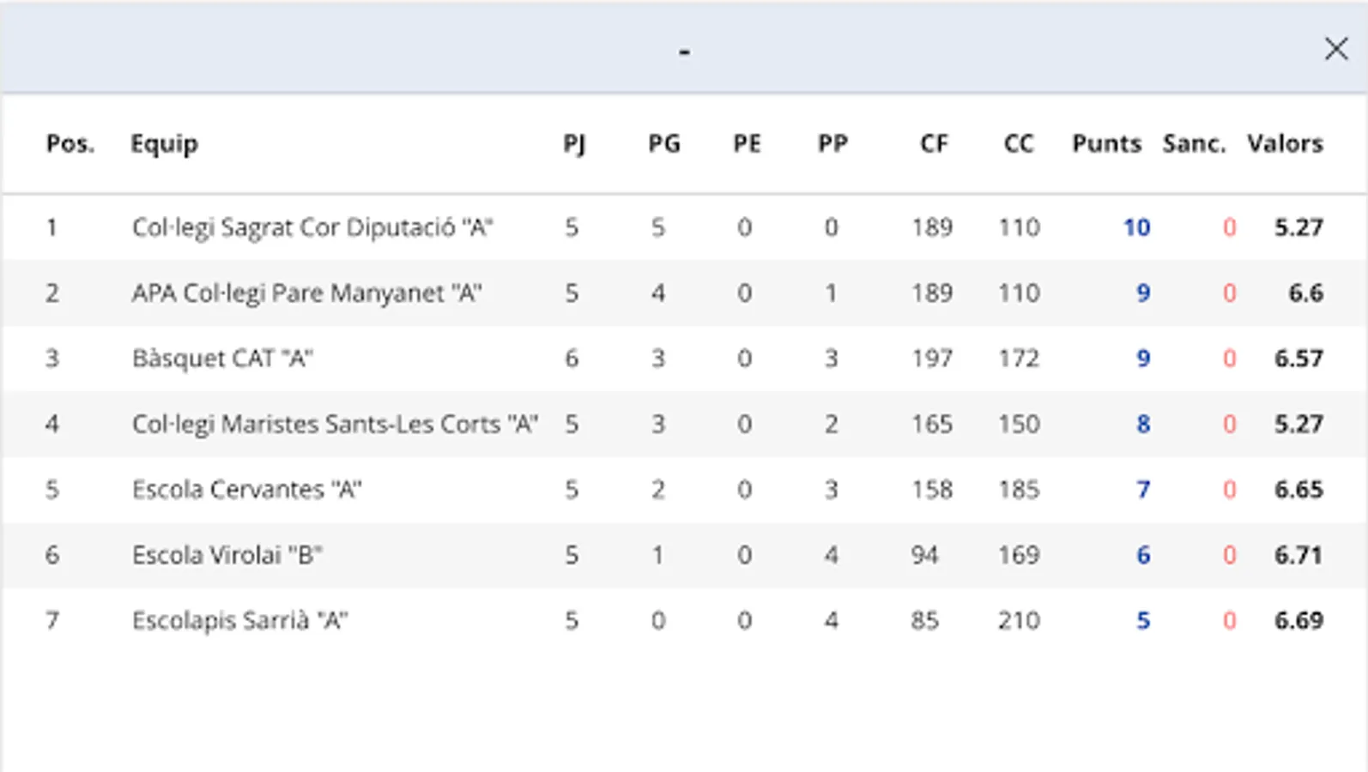Click the PJ column header
Screen dimensions: 1368x772
[574, 143]
